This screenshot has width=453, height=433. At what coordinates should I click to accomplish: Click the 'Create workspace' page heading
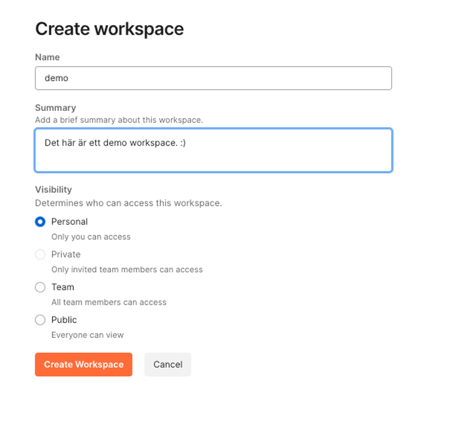110,29
